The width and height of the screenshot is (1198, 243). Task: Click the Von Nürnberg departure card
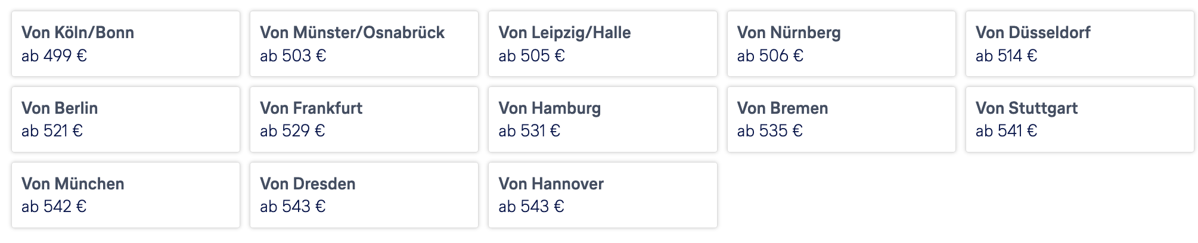[841, 43]
